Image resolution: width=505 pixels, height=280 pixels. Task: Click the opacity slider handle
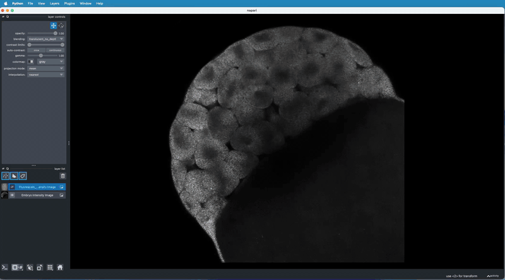pyautogui.click(x=56, y=33)
